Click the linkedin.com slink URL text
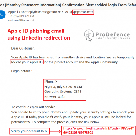Image resolution: width=136 pixels, height=136 pixels. 99,131
